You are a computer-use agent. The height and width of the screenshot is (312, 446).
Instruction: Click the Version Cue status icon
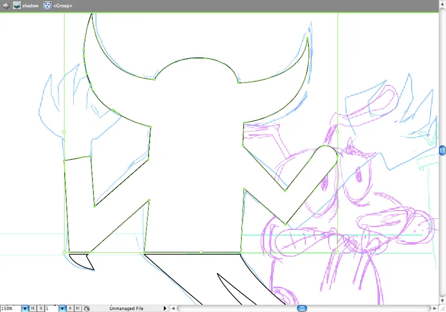87,309
